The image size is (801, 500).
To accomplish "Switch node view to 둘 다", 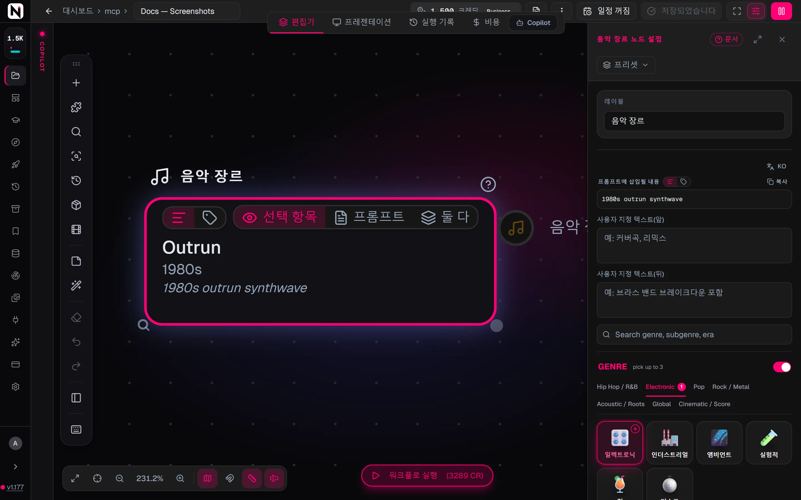I will pyautogui.click(x=445, y=217).
